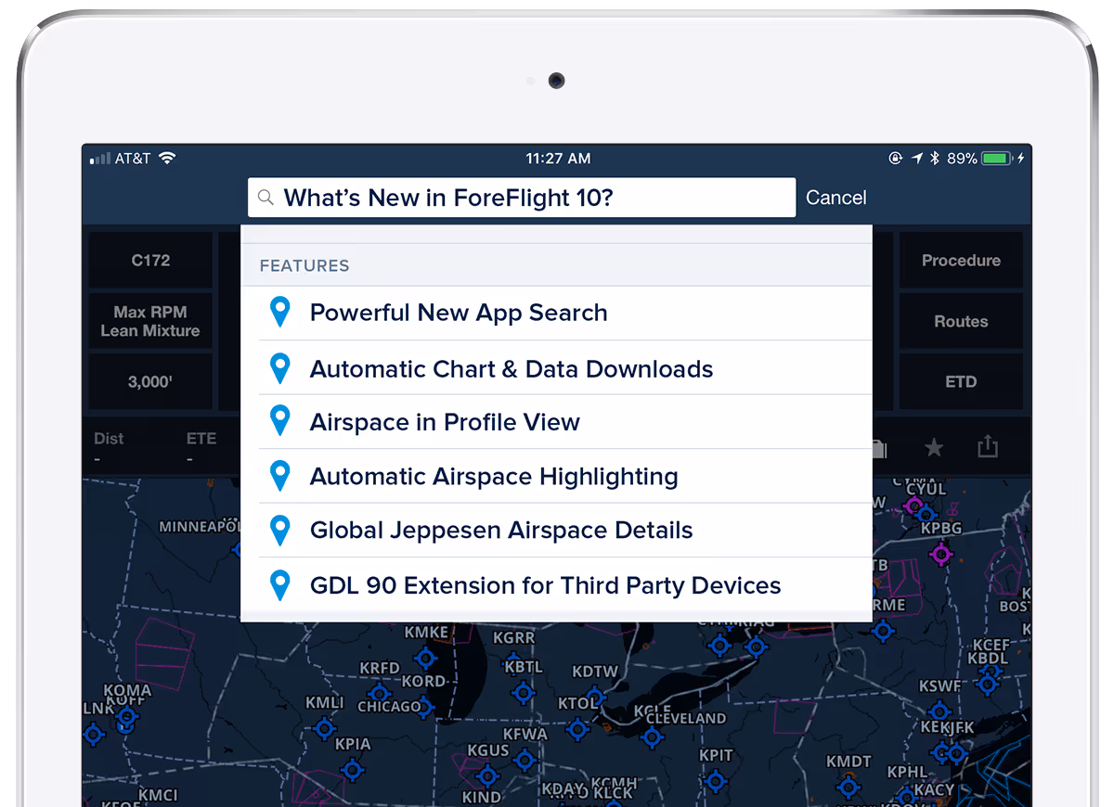Click the AT&T carrier label
This screenshot has height=807, width=1114.
pyautogui.click(x=133, y=159)
